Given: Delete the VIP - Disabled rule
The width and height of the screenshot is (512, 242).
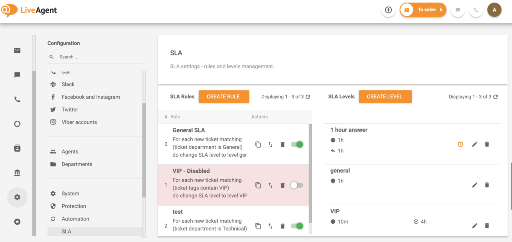Looking at the screenshot, I should click(x=282, y=185).
